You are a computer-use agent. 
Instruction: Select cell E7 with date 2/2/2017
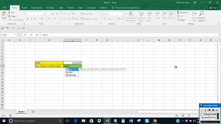(72, 63)
